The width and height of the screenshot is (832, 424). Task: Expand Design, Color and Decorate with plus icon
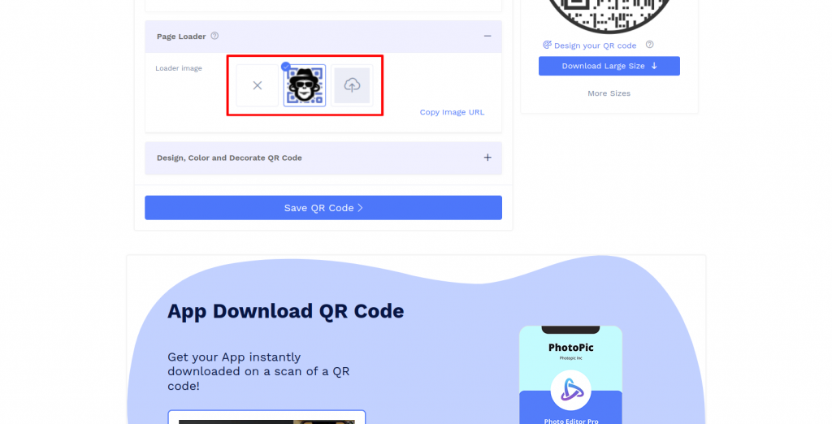pyautogui.click(x=487, y=158)
